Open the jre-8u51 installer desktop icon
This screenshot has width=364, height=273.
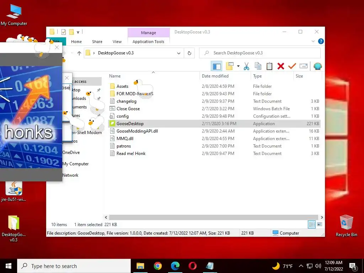tap(14, 192)
